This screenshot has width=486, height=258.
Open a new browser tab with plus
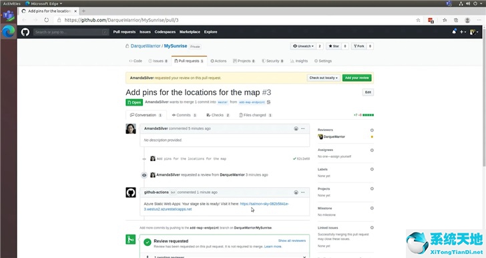point(83,11)
